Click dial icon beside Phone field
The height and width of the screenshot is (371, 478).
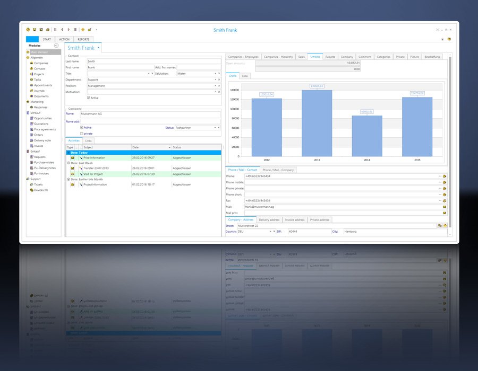click(x=445, y=176)
